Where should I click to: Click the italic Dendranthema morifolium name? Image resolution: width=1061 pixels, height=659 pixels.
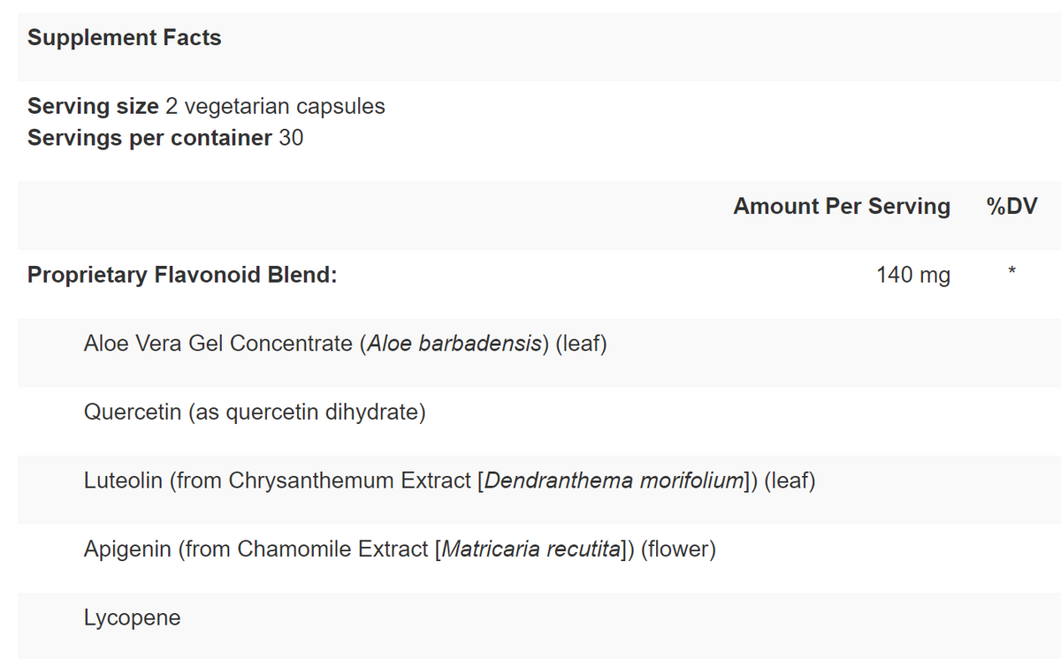tap(614, 481)
